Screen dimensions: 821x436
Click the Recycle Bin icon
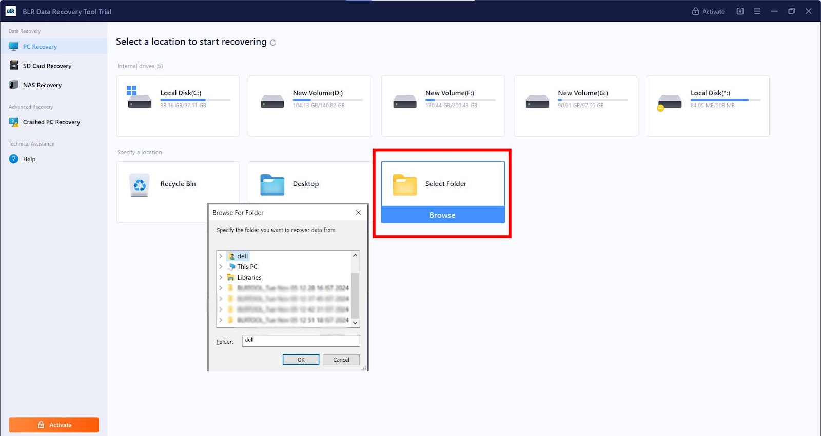tap(140, 185)
